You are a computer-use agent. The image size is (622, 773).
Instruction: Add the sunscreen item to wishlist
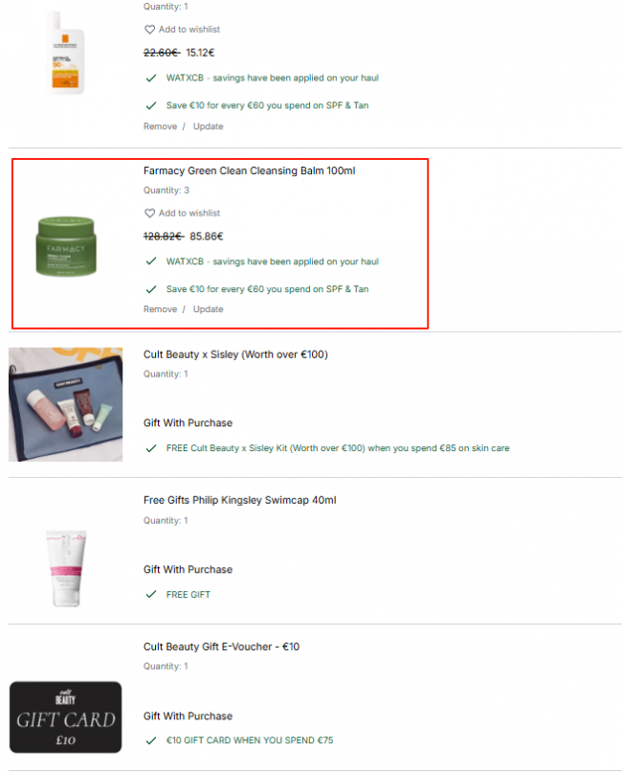click(x=182, y=30)
